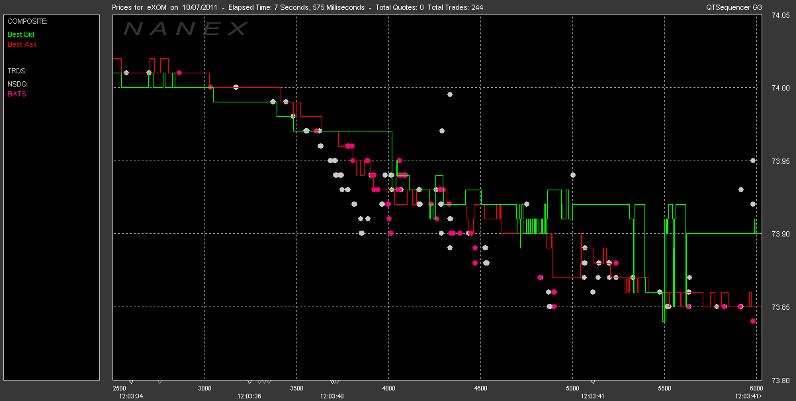Select the 73.95 price axis label
This screenshot has height=401, width=796.
[781, 161]
